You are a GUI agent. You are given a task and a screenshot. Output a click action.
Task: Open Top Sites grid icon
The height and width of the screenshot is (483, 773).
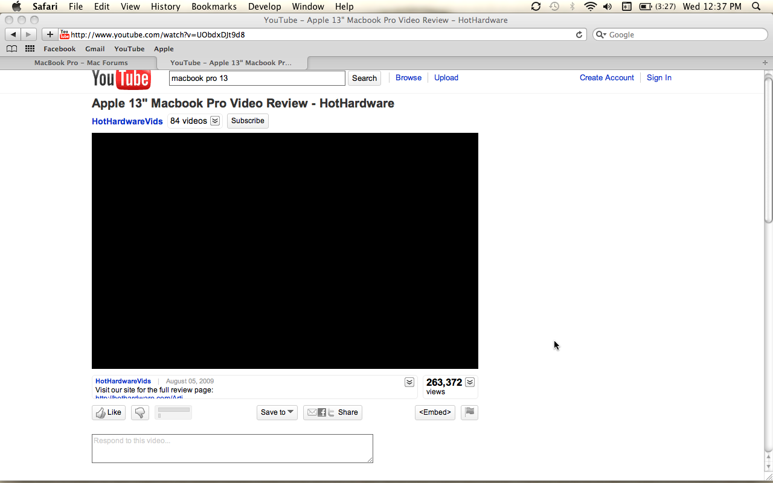(30, 49)
